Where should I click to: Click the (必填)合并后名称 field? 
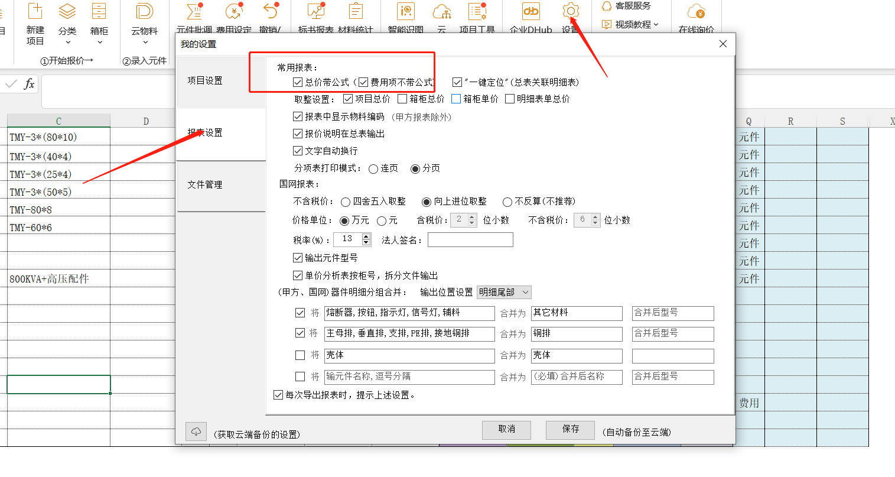577,377
